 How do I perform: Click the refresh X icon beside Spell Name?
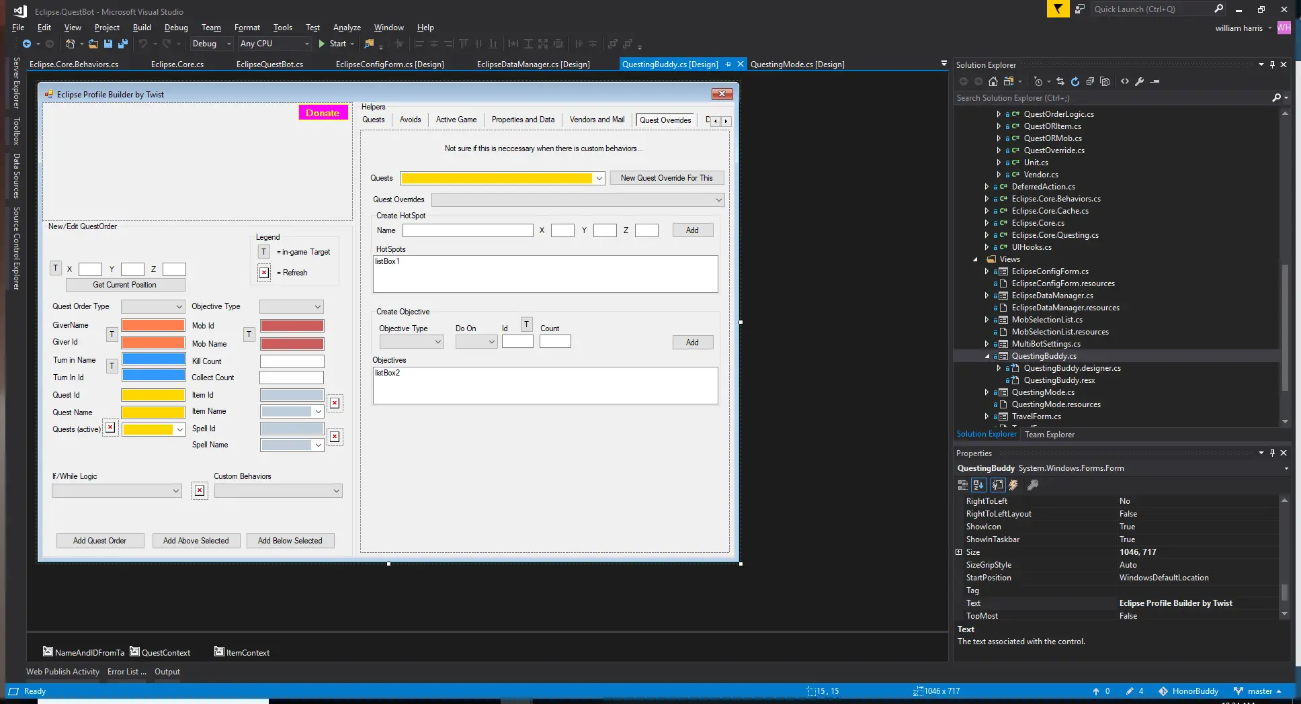[335, 437]
